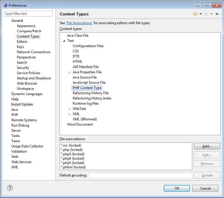Collapse the Text content type node
The width and height of the screenshot is (224, 198).
point(64,41)
